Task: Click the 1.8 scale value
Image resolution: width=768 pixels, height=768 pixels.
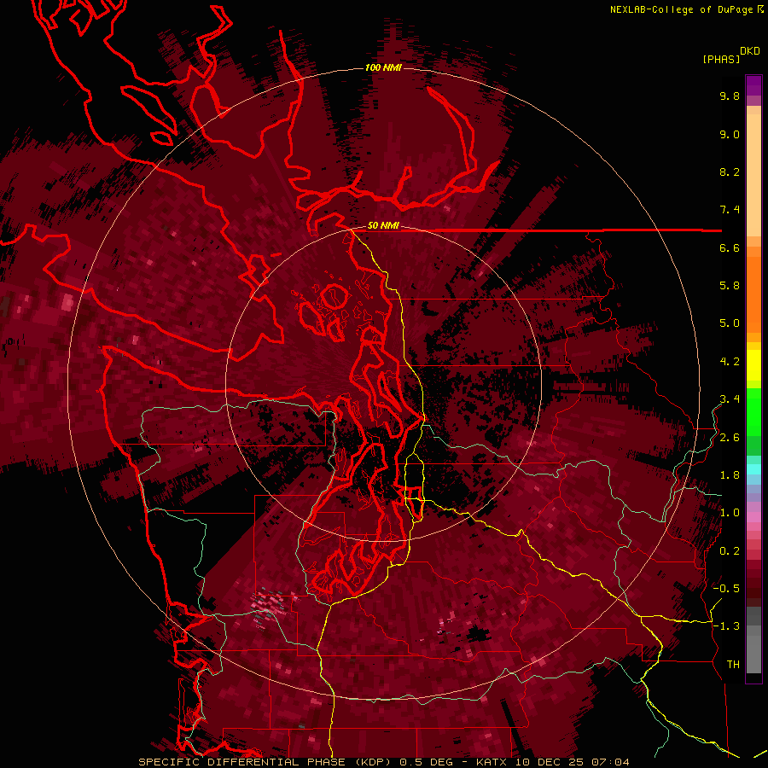Action: pos(730,475)
